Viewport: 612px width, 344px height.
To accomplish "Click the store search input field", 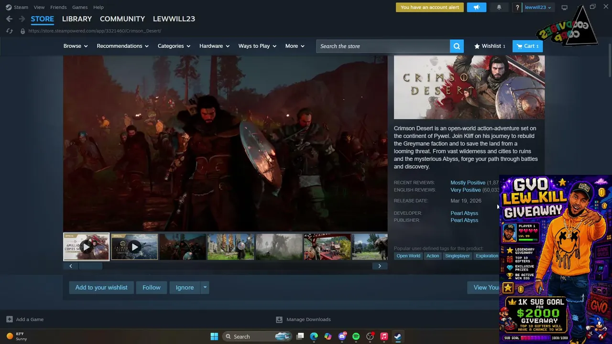I will 383,46.
